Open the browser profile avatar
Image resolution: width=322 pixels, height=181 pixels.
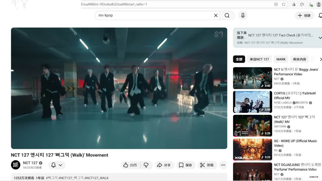(318, 4)
